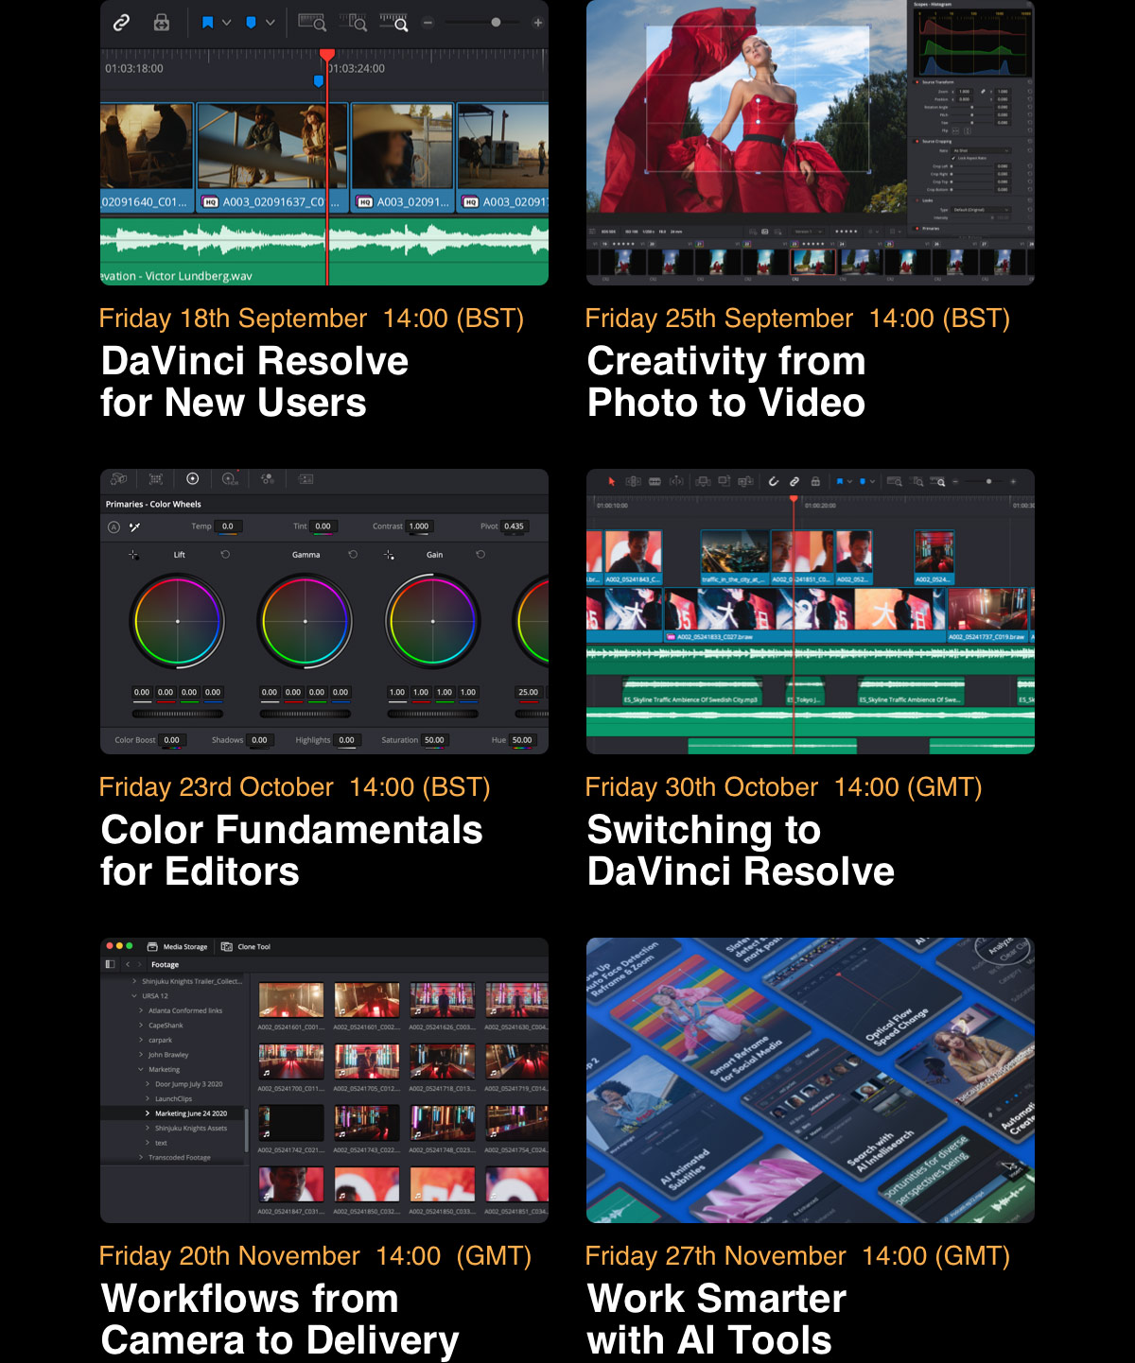
Task: Pick black point next to Lift
Action: click(x=133, y=555)
